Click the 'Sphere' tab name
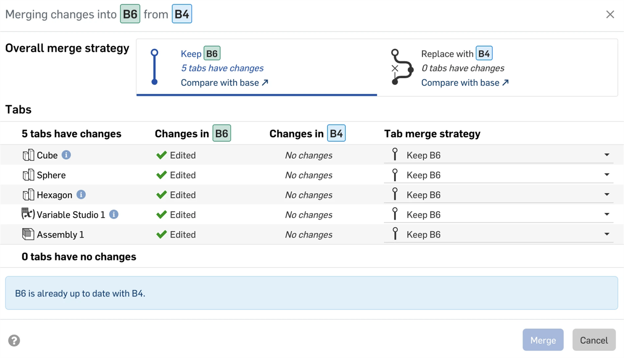Viewport: 624px width, 358px height. tap(51, 175)
